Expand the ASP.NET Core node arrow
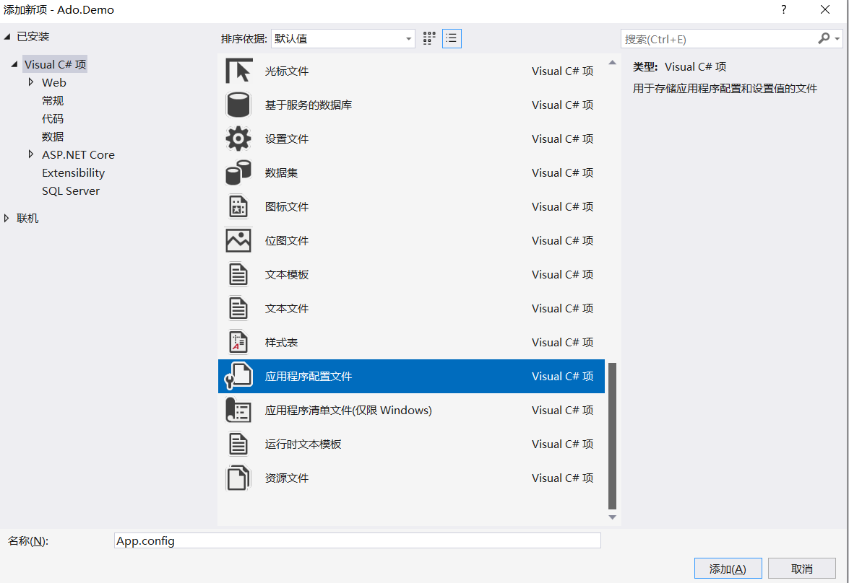Viewport: 849px width, 583px height. (31, 154)
